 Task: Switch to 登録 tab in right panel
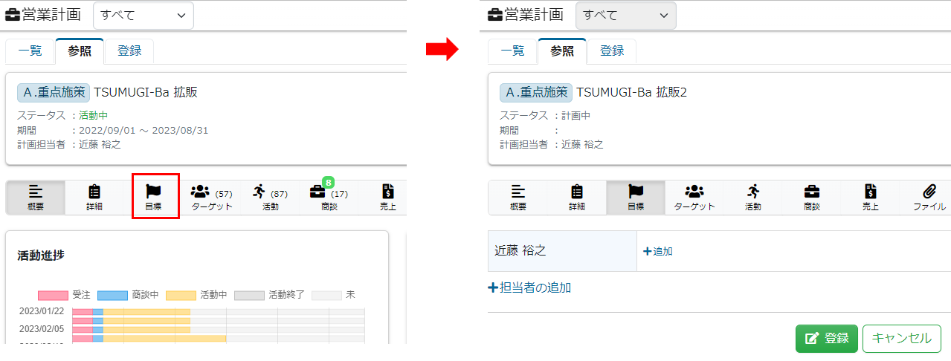point(612,51)
